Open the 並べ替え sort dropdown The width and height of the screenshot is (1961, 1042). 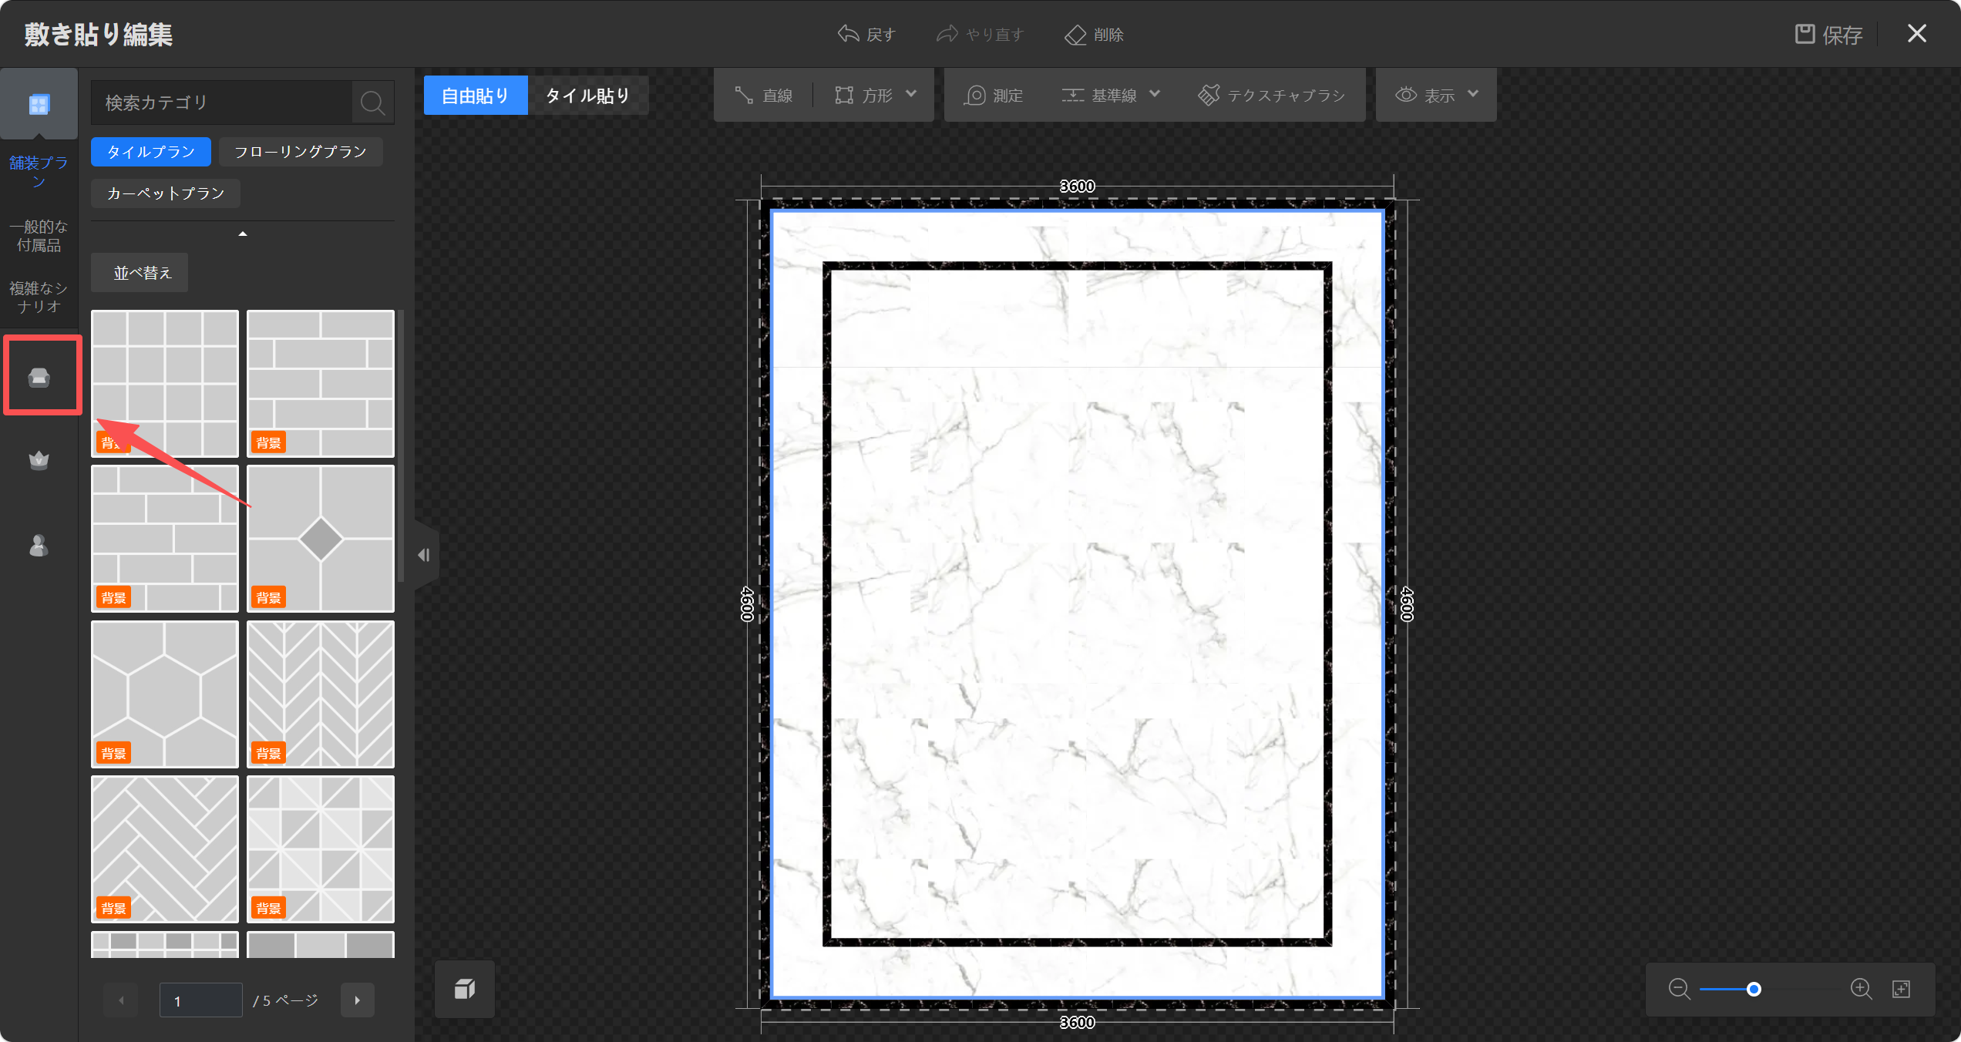(x=140, y=273)
